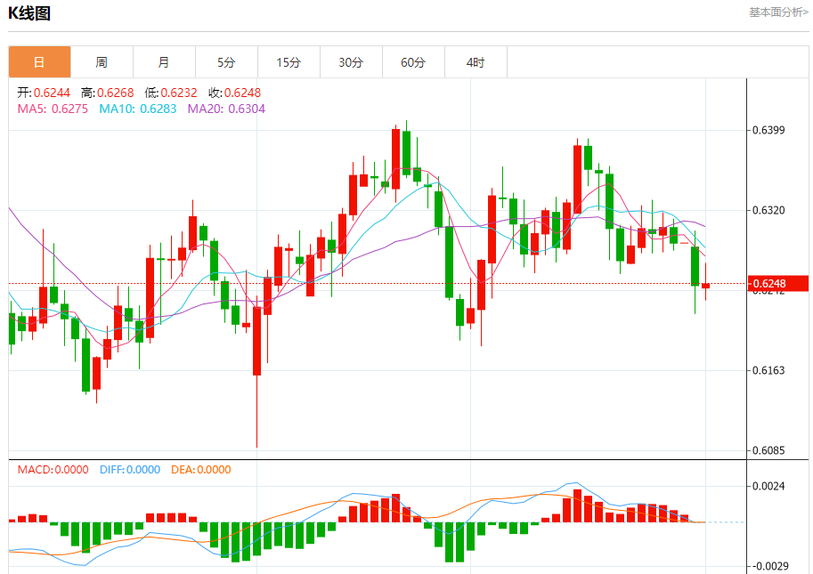Click the K线图 heading

[29, 13]
